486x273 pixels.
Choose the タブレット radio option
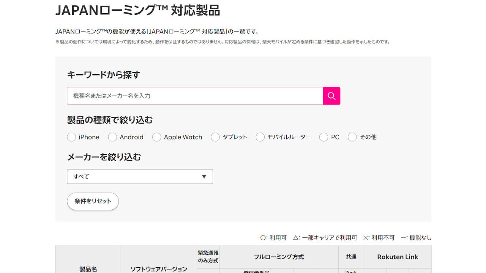(215, 137)
